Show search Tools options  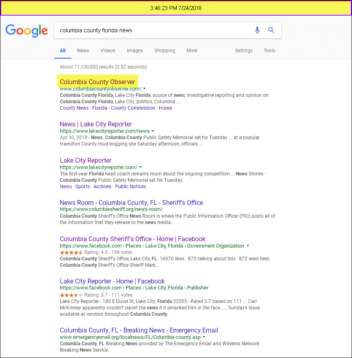click(x=269, y=51)
